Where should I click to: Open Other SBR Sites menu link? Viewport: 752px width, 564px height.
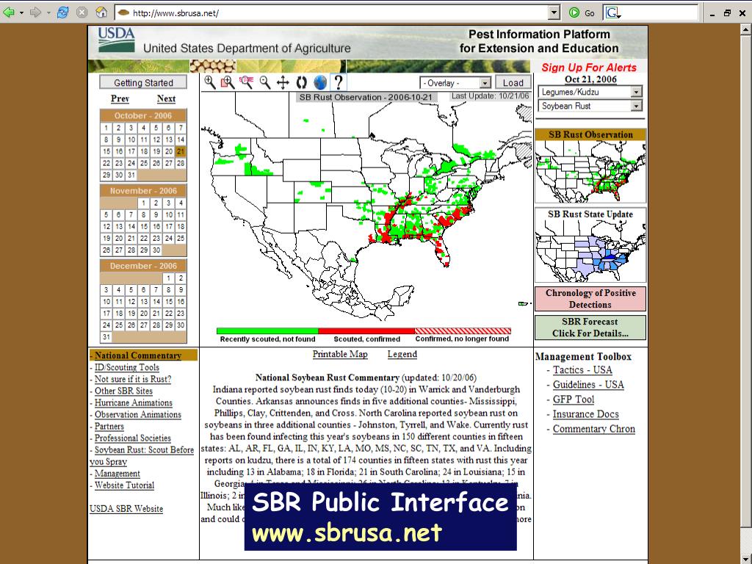click(x=123, y=391)
